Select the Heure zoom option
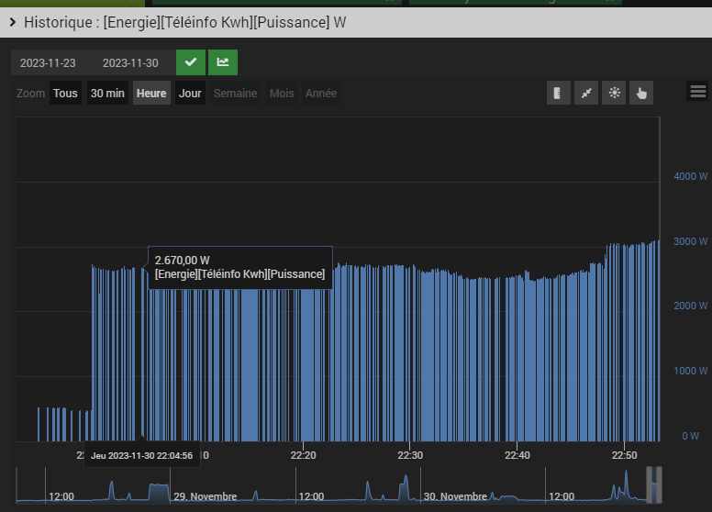712x512 pixels. [151, 94]
